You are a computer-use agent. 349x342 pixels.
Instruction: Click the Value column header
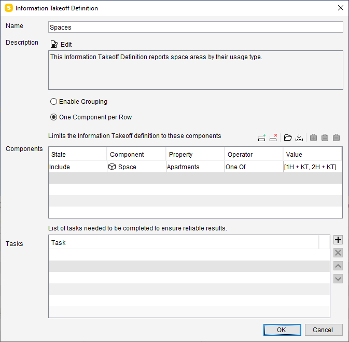(313, 154)
